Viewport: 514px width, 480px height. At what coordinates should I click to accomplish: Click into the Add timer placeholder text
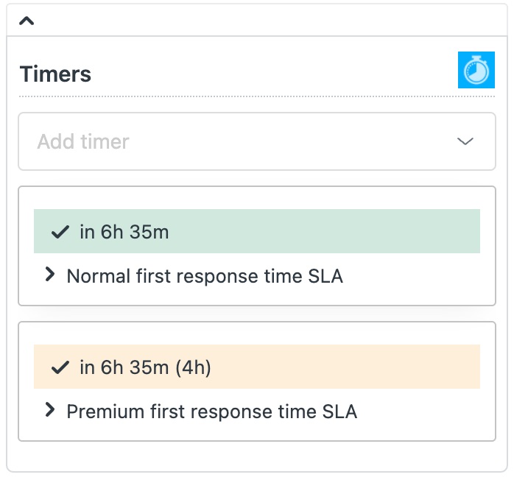[x=83, y=141]
